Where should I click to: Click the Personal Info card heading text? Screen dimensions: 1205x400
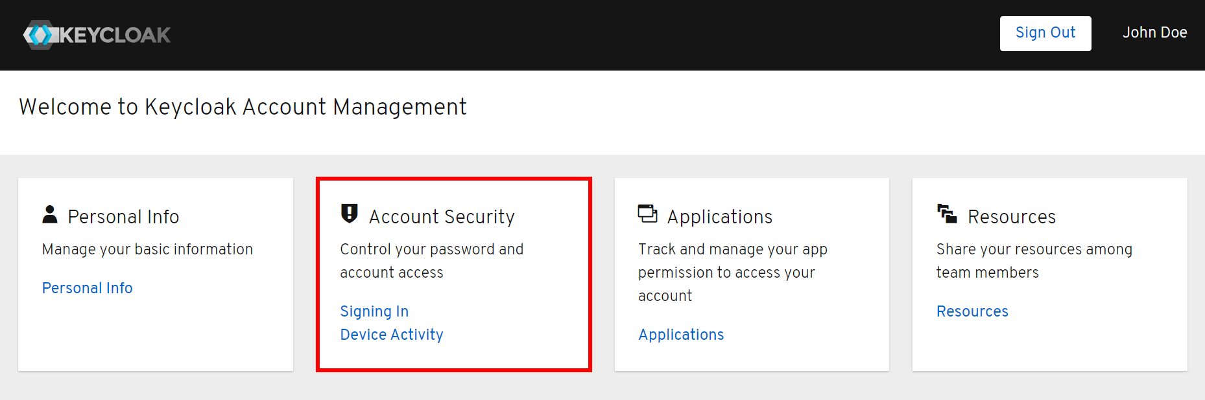[x=123, y=217]
